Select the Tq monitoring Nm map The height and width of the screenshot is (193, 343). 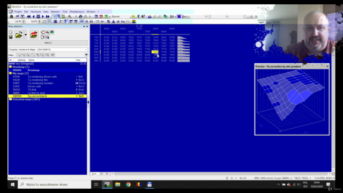48,80
